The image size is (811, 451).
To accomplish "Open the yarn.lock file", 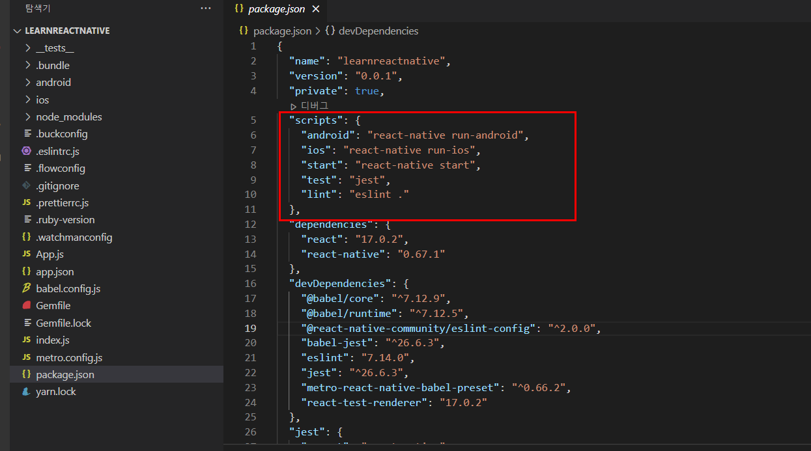I will pyautogui.click(x=56, y=392).
